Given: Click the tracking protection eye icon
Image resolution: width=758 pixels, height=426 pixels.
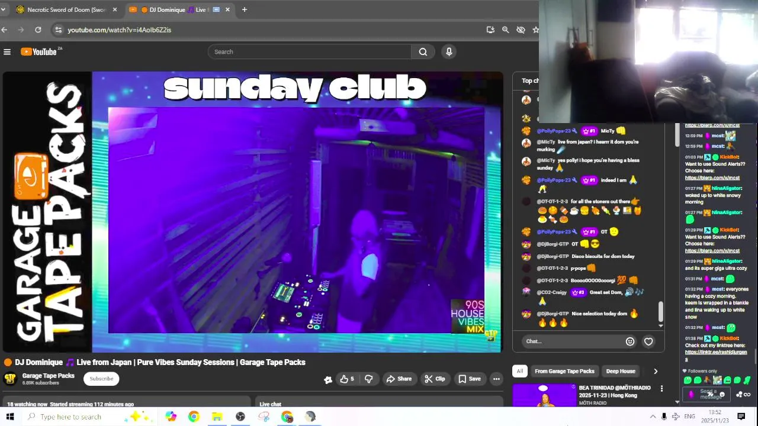Looking at the screenshot, I should click(x=521, y=30).
